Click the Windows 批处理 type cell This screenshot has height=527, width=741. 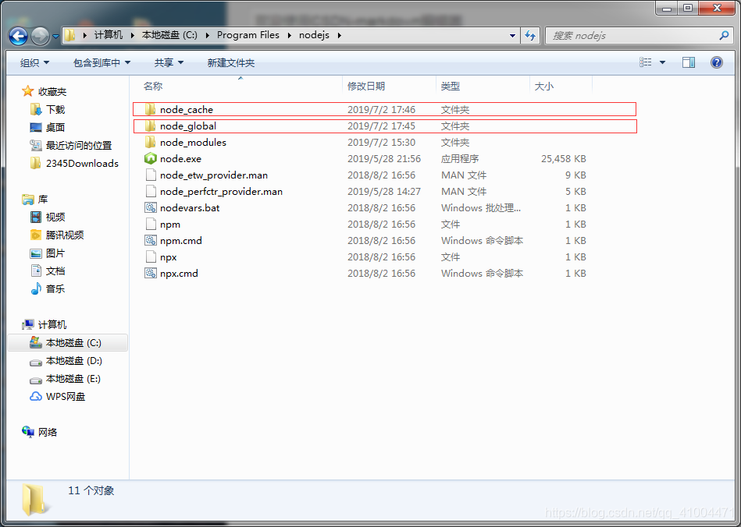click(x=481, y=207)
